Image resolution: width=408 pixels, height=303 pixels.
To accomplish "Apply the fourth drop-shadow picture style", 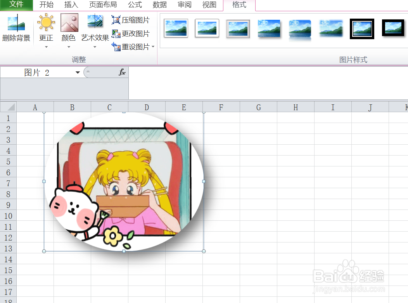I will click(x=269, y=29).
